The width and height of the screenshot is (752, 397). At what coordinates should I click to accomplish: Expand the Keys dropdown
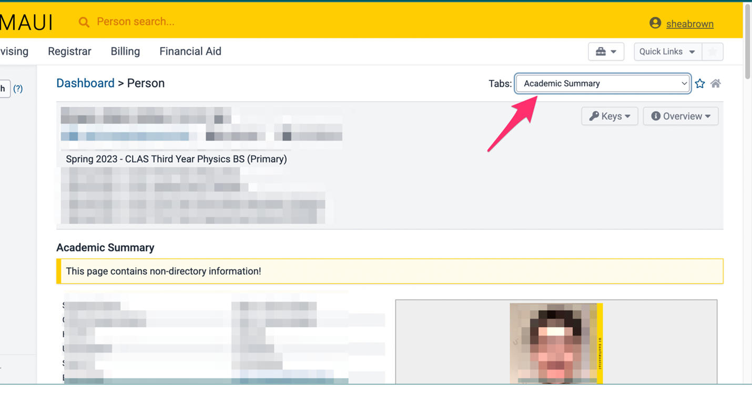609,116
